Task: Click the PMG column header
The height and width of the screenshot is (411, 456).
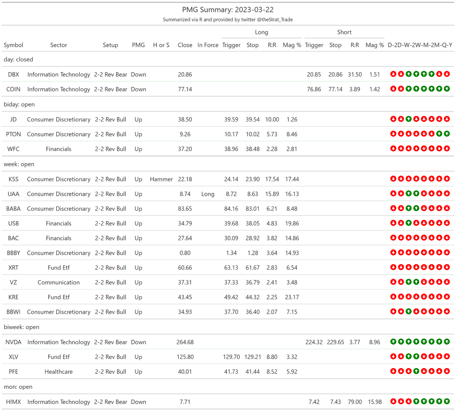Action: 138,45
